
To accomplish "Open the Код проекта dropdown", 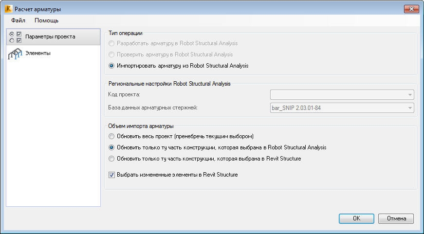I will tap(342, 95).
